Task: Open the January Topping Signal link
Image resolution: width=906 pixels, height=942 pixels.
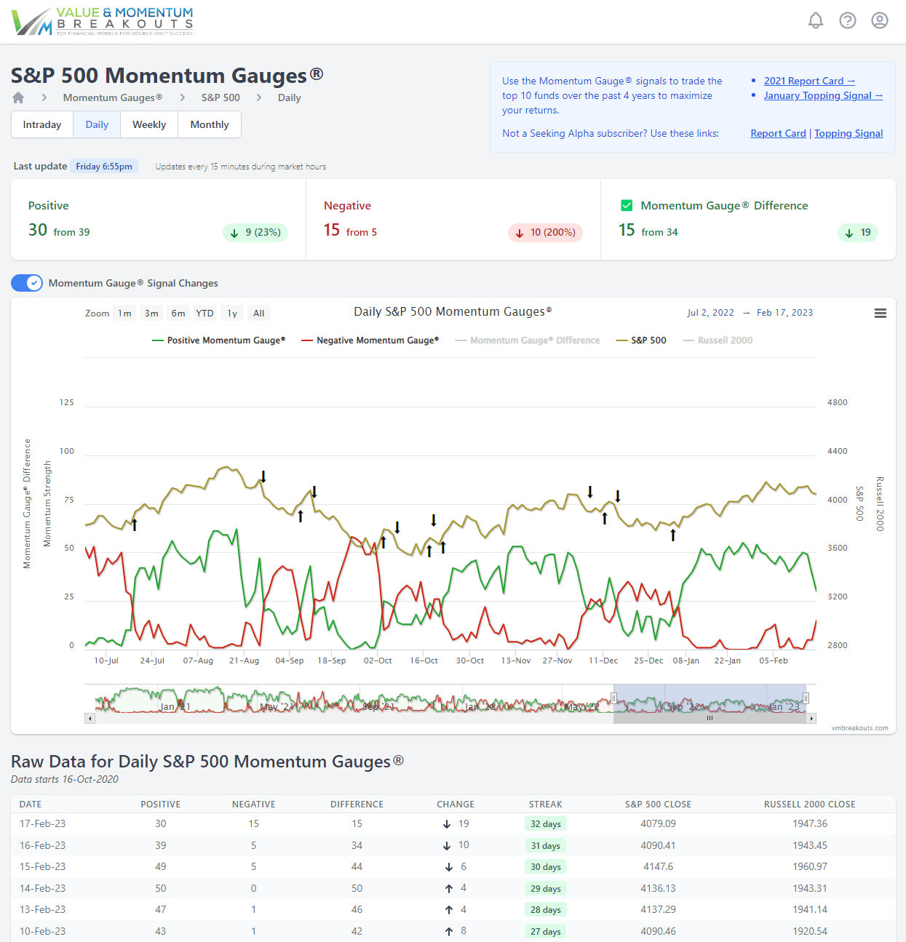Action: tap(823, 95)
